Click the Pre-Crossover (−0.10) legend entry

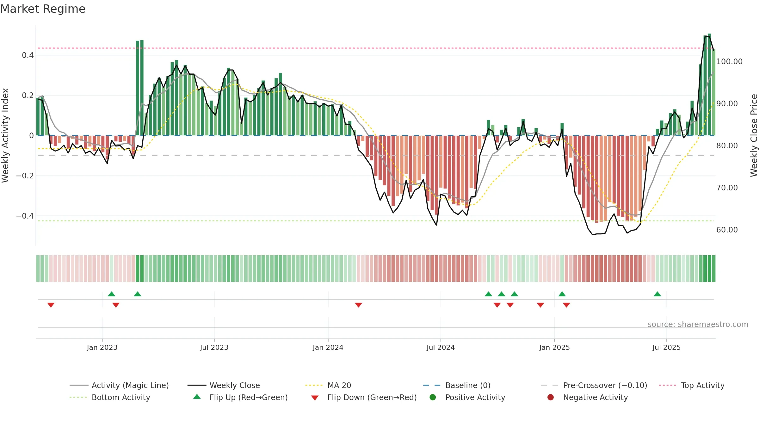coord(594,385)
